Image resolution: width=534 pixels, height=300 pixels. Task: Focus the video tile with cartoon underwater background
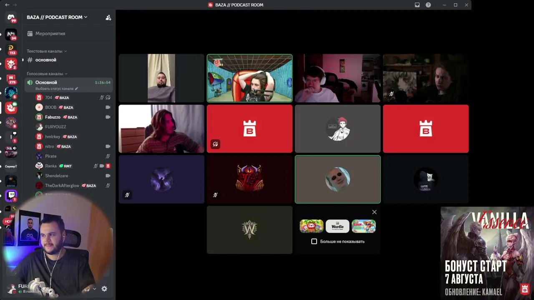pos(249,78)
